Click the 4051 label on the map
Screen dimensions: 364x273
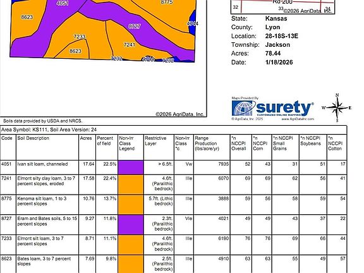pos(63,3)
